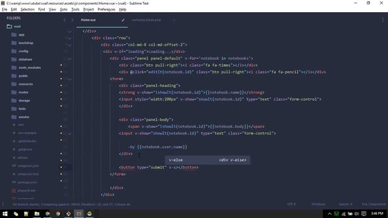The height and width of the screenshot is (218, 388).
Task: Close the welcome.blade.php tab
Action: [174, 20]
